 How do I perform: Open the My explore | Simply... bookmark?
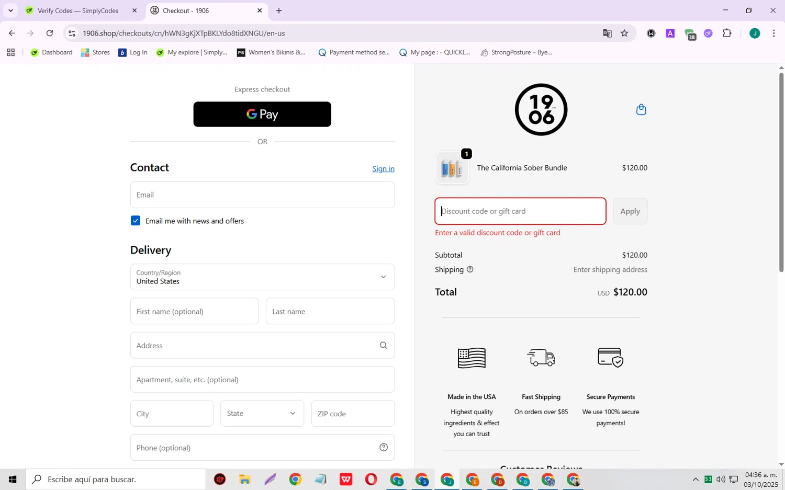point(192,52)
